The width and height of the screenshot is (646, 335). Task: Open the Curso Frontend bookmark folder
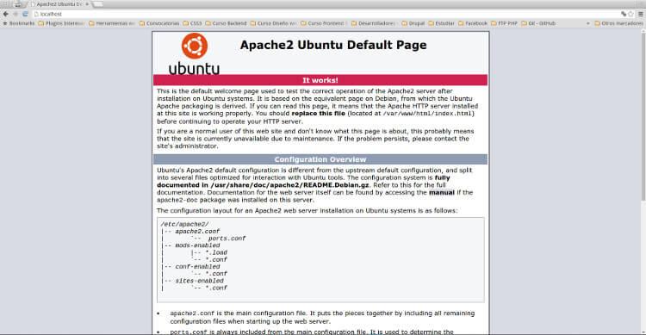coord(324,23)
